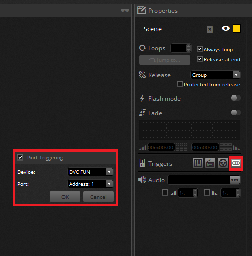252x256 pixels.
Task: Open the MIDI trigger piano icon
Action: [198, 163]
